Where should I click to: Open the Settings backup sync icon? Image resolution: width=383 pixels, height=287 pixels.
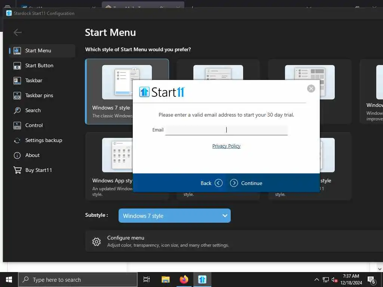tap(17, 141)
